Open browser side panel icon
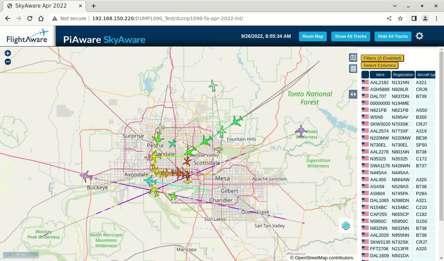The height and width of the screenshot is (261, 444). [414, 18]
